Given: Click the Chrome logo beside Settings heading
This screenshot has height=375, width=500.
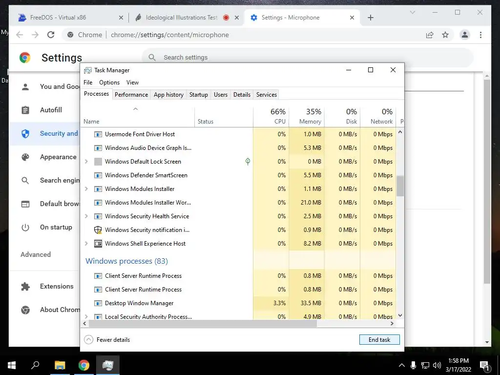Looking at the screenshot, I should (25, 58).
